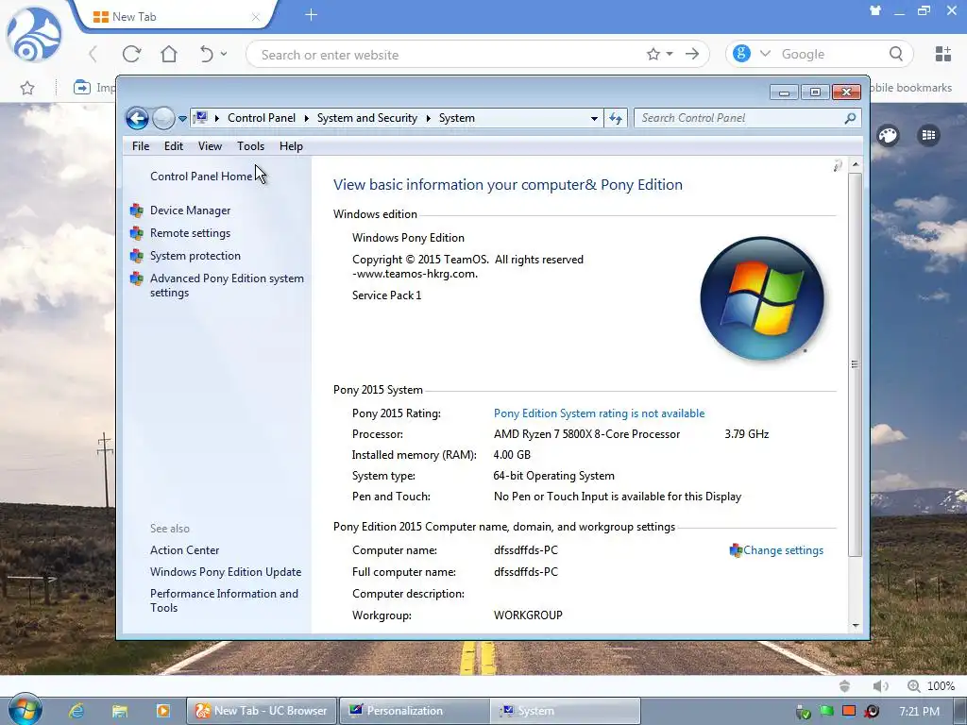Open Advanced Pony Edition system settings
Screen dimensions: 967x725
click(x=227, y=285)
